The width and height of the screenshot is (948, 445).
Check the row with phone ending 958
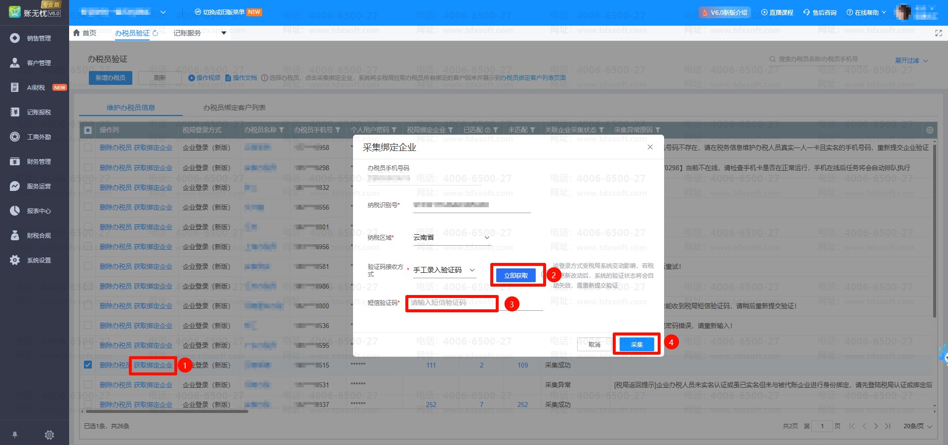[x=88, y=148]
